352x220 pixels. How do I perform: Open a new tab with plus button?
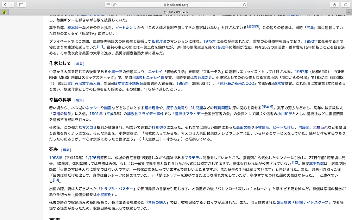(x=349, y=12)
